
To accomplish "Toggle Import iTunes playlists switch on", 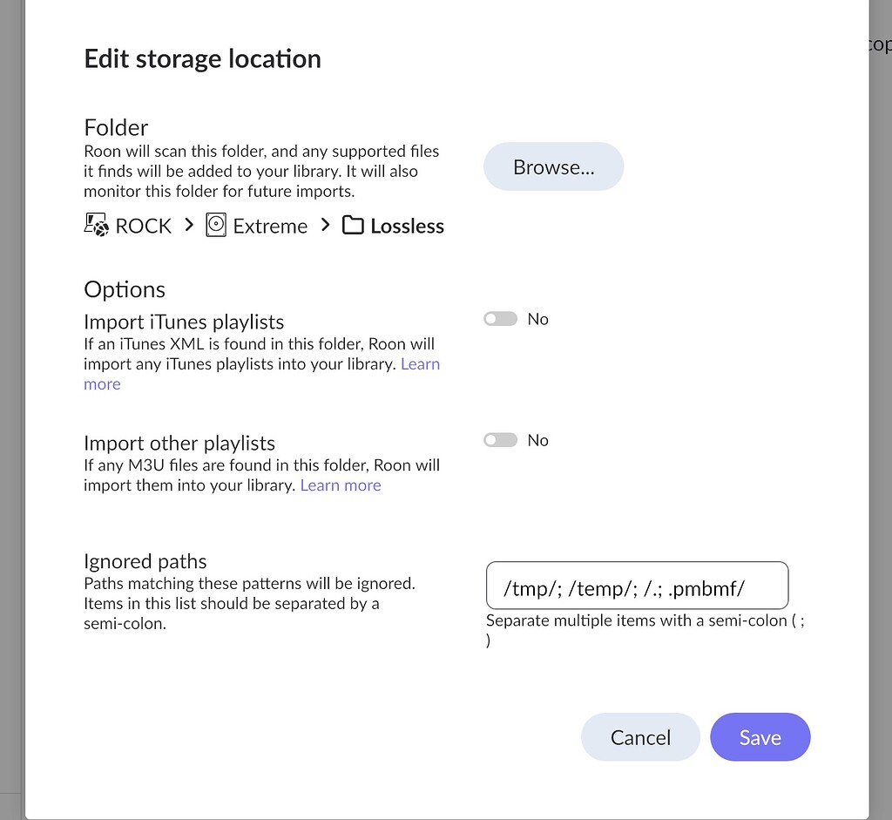I will (500, 318).
